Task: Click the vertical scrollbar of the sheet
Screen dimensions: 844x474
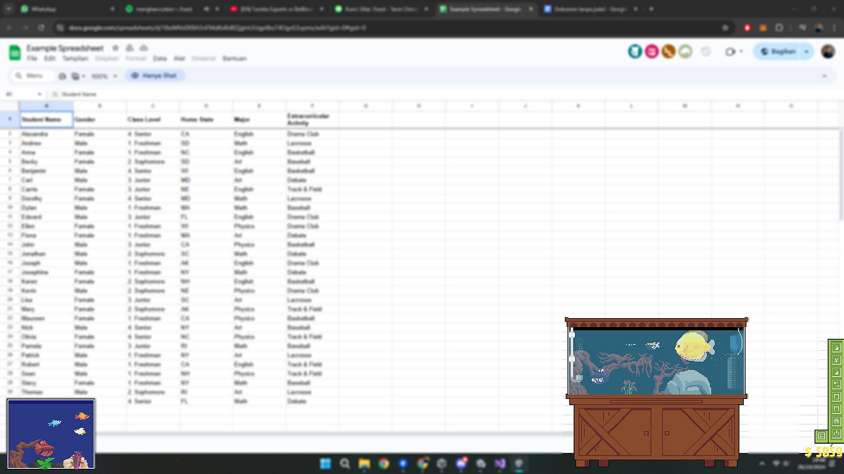Action: (840, 176)
